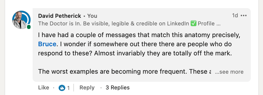Screen dimensions: 263x95
Task: Click the 'The Doctor is In' headline
Action: coord(129,24)
